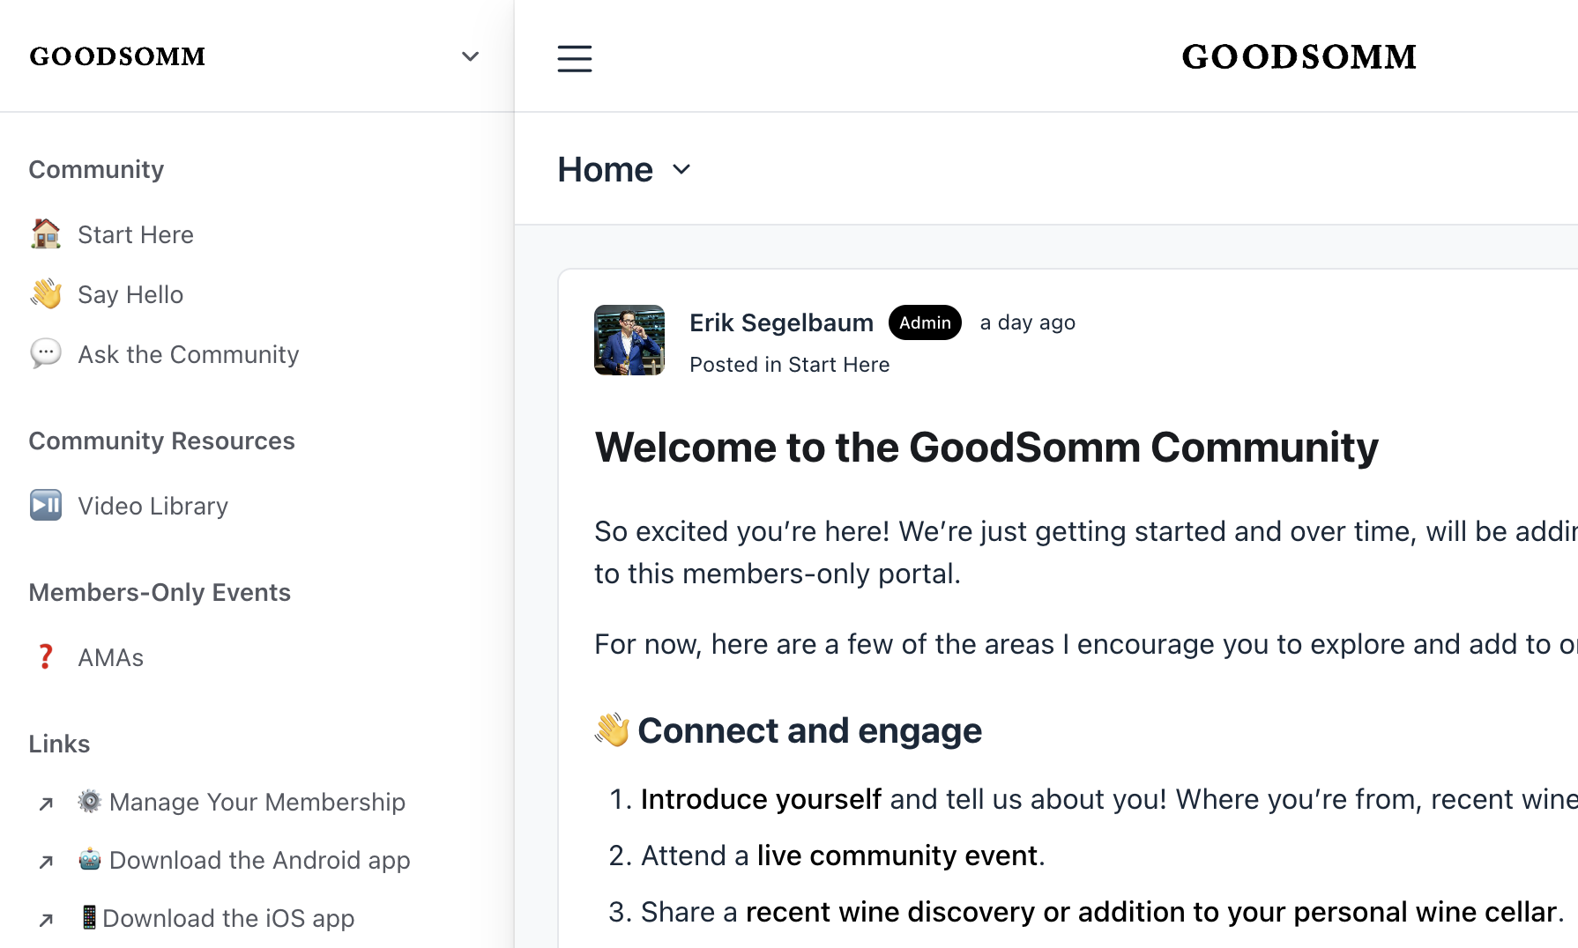Open the Say Hello space

pyautogui.click(x=130, y=294)
